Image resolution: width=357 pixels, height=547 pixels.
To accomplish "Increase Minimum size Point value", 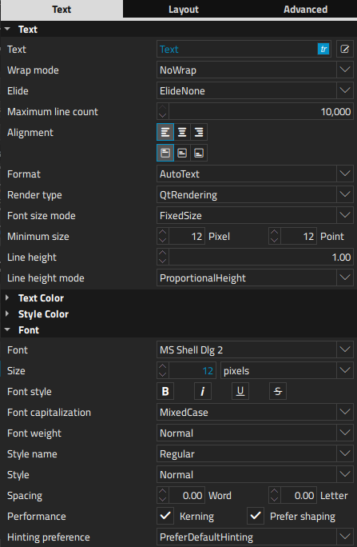I will (x=275, y=233).
